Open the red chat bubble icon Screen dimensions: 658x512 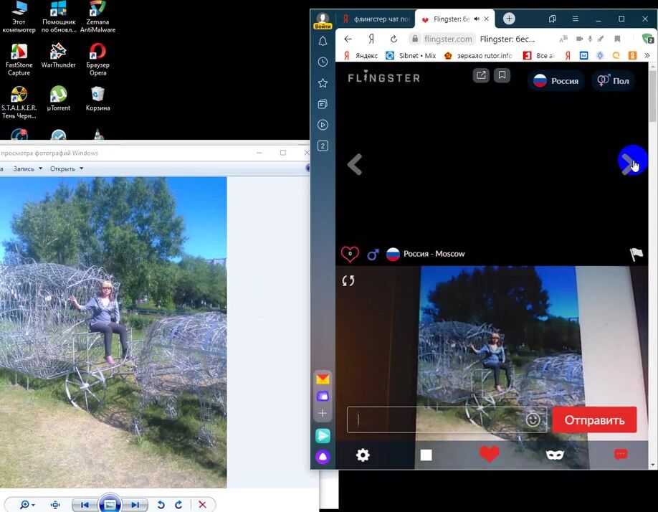(x=621, y=455)
